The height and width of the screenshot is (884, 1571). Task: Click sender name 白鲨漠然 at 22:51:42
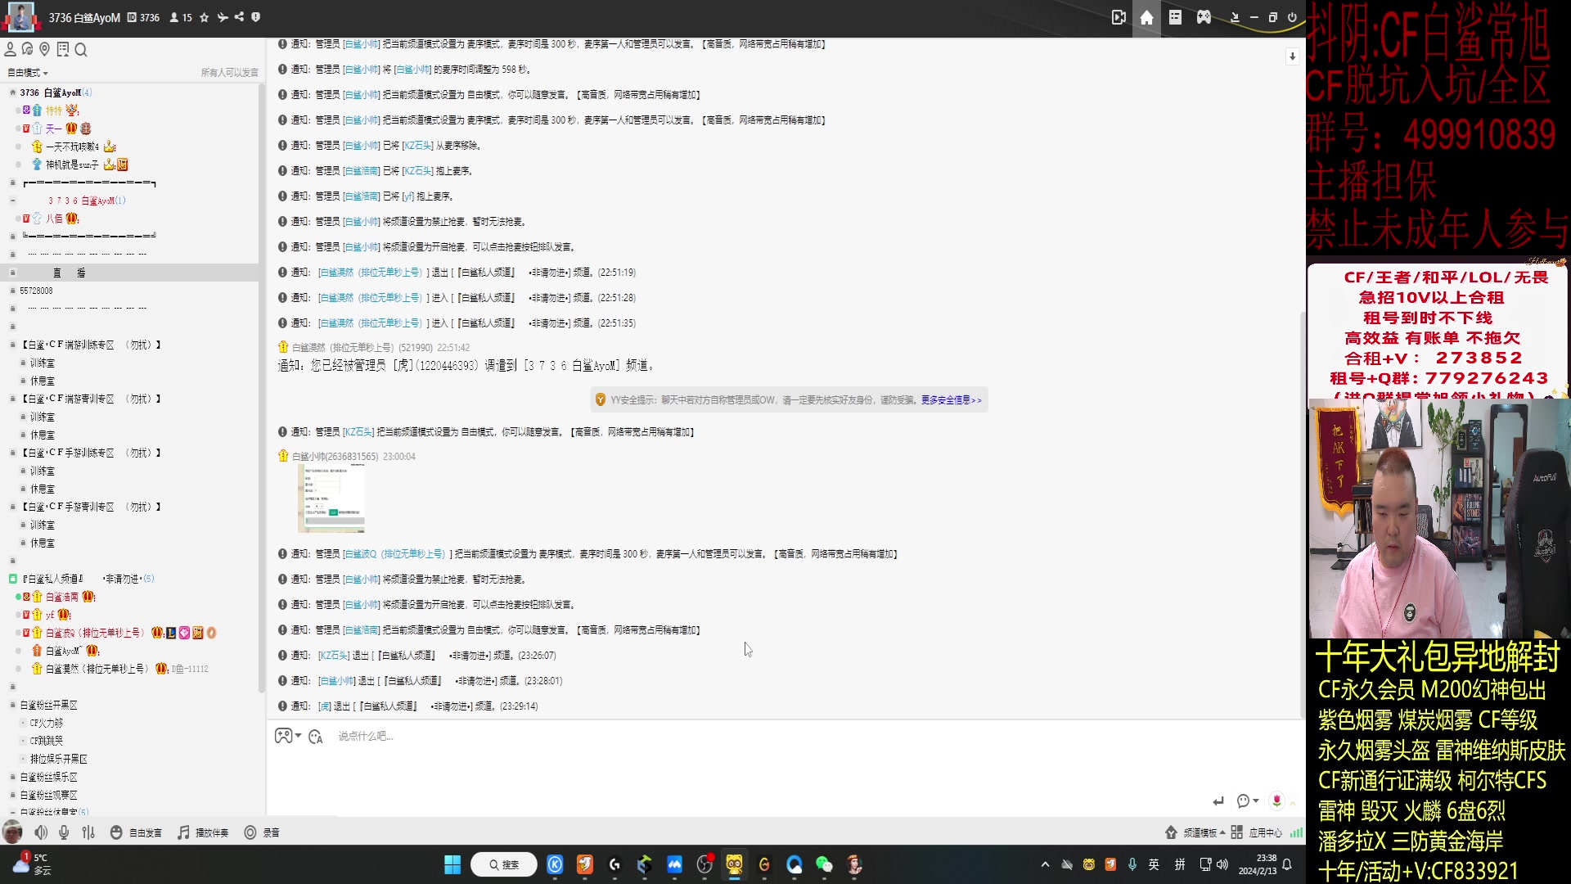343,348
